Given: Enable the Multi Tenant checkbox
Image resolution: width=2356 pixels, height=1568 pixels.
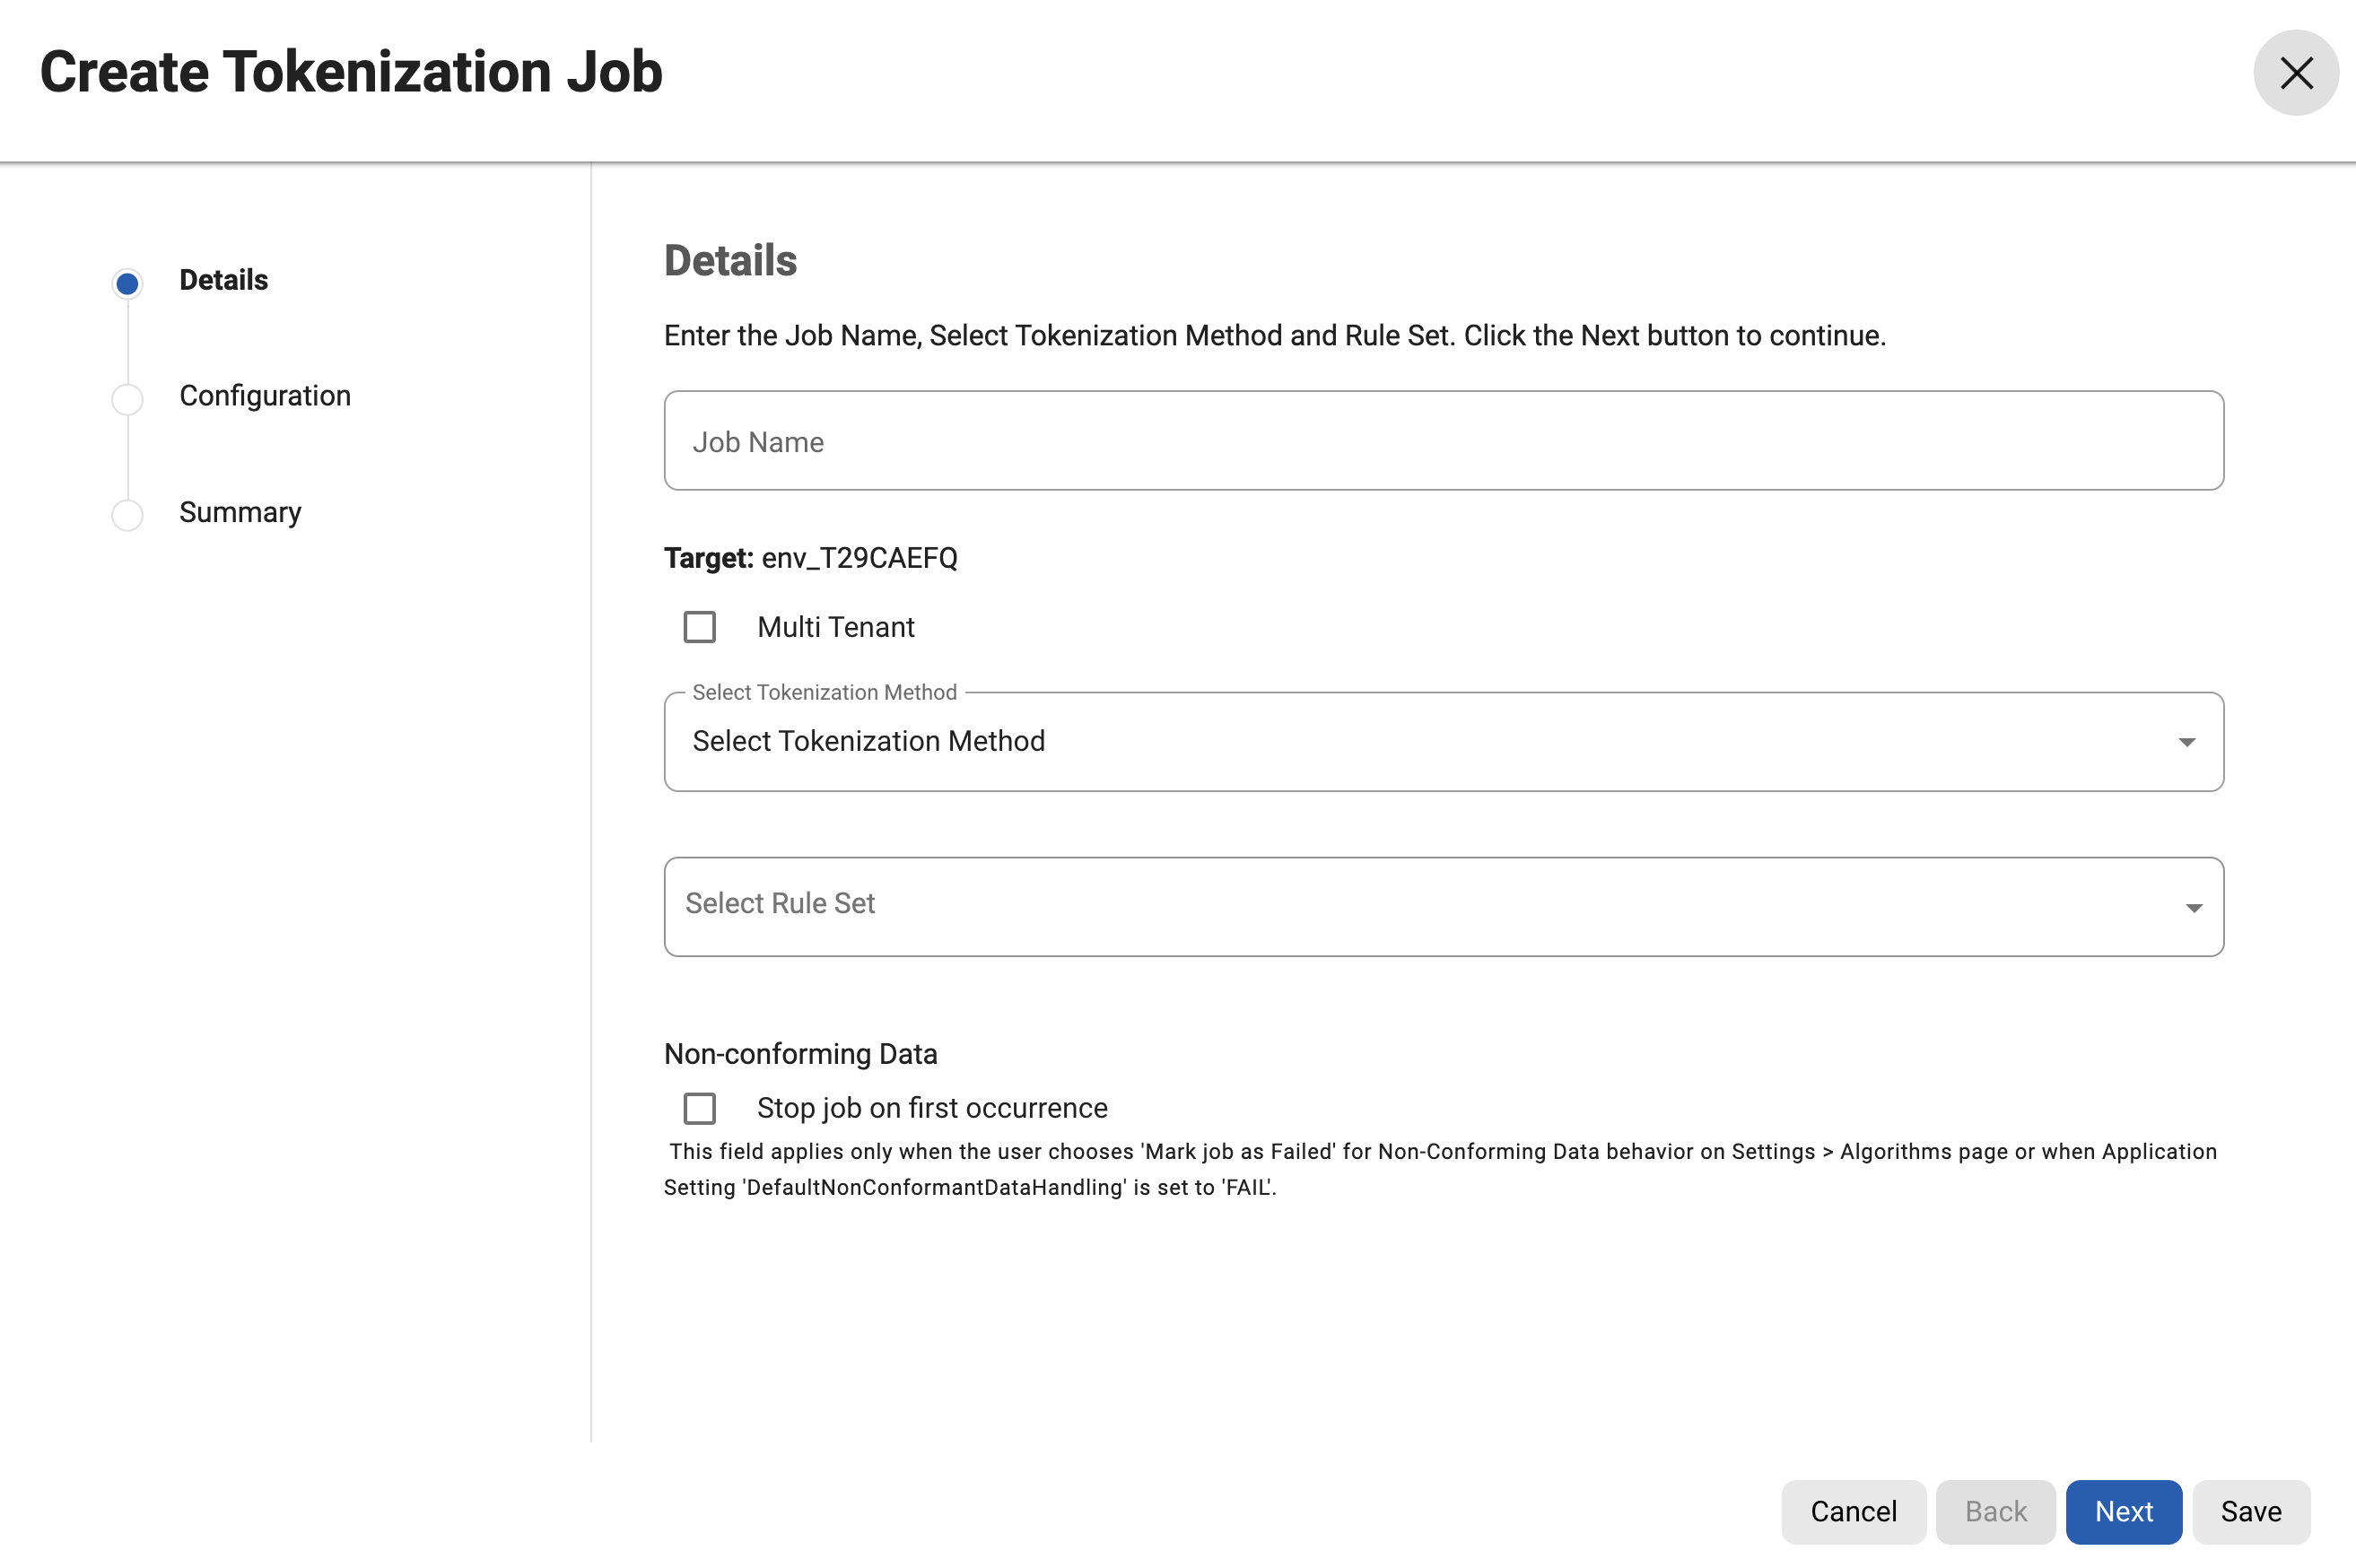Looking at the screenshot, I should 700,627.
